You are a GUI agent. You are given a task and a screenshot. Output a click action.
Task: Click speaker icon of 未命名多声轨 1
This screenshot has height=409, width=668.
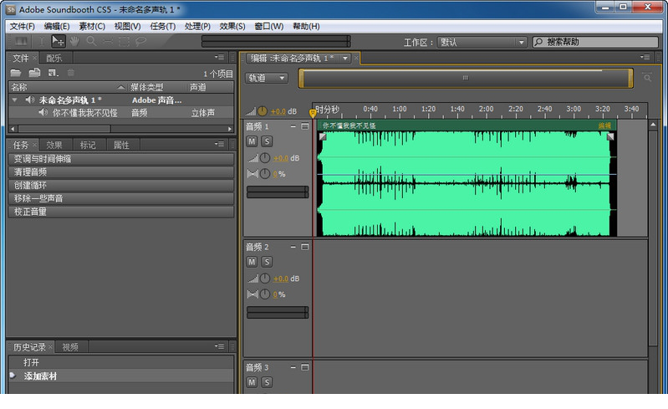click(x=30, y=100)
